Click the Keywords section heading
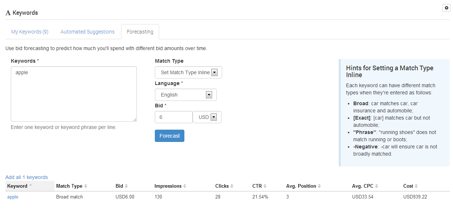This screenshot has width=453, height=210. pos(22,13)
